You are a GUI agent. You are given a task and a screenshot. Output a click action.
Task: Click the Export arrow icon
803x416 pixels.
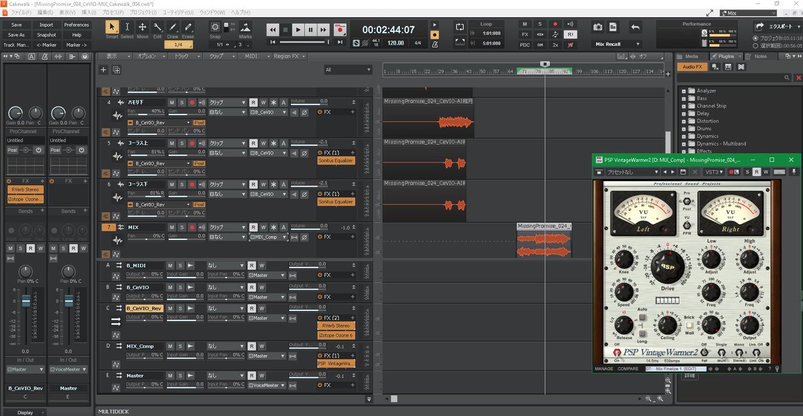759,27
